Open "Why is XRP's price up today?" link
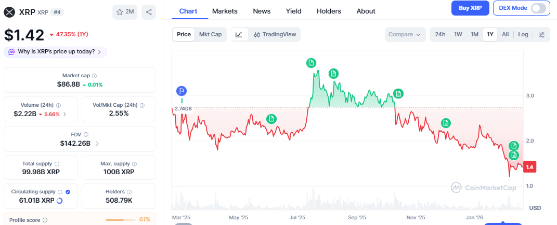This screenshot has height=225, width=557. (56, 51)
